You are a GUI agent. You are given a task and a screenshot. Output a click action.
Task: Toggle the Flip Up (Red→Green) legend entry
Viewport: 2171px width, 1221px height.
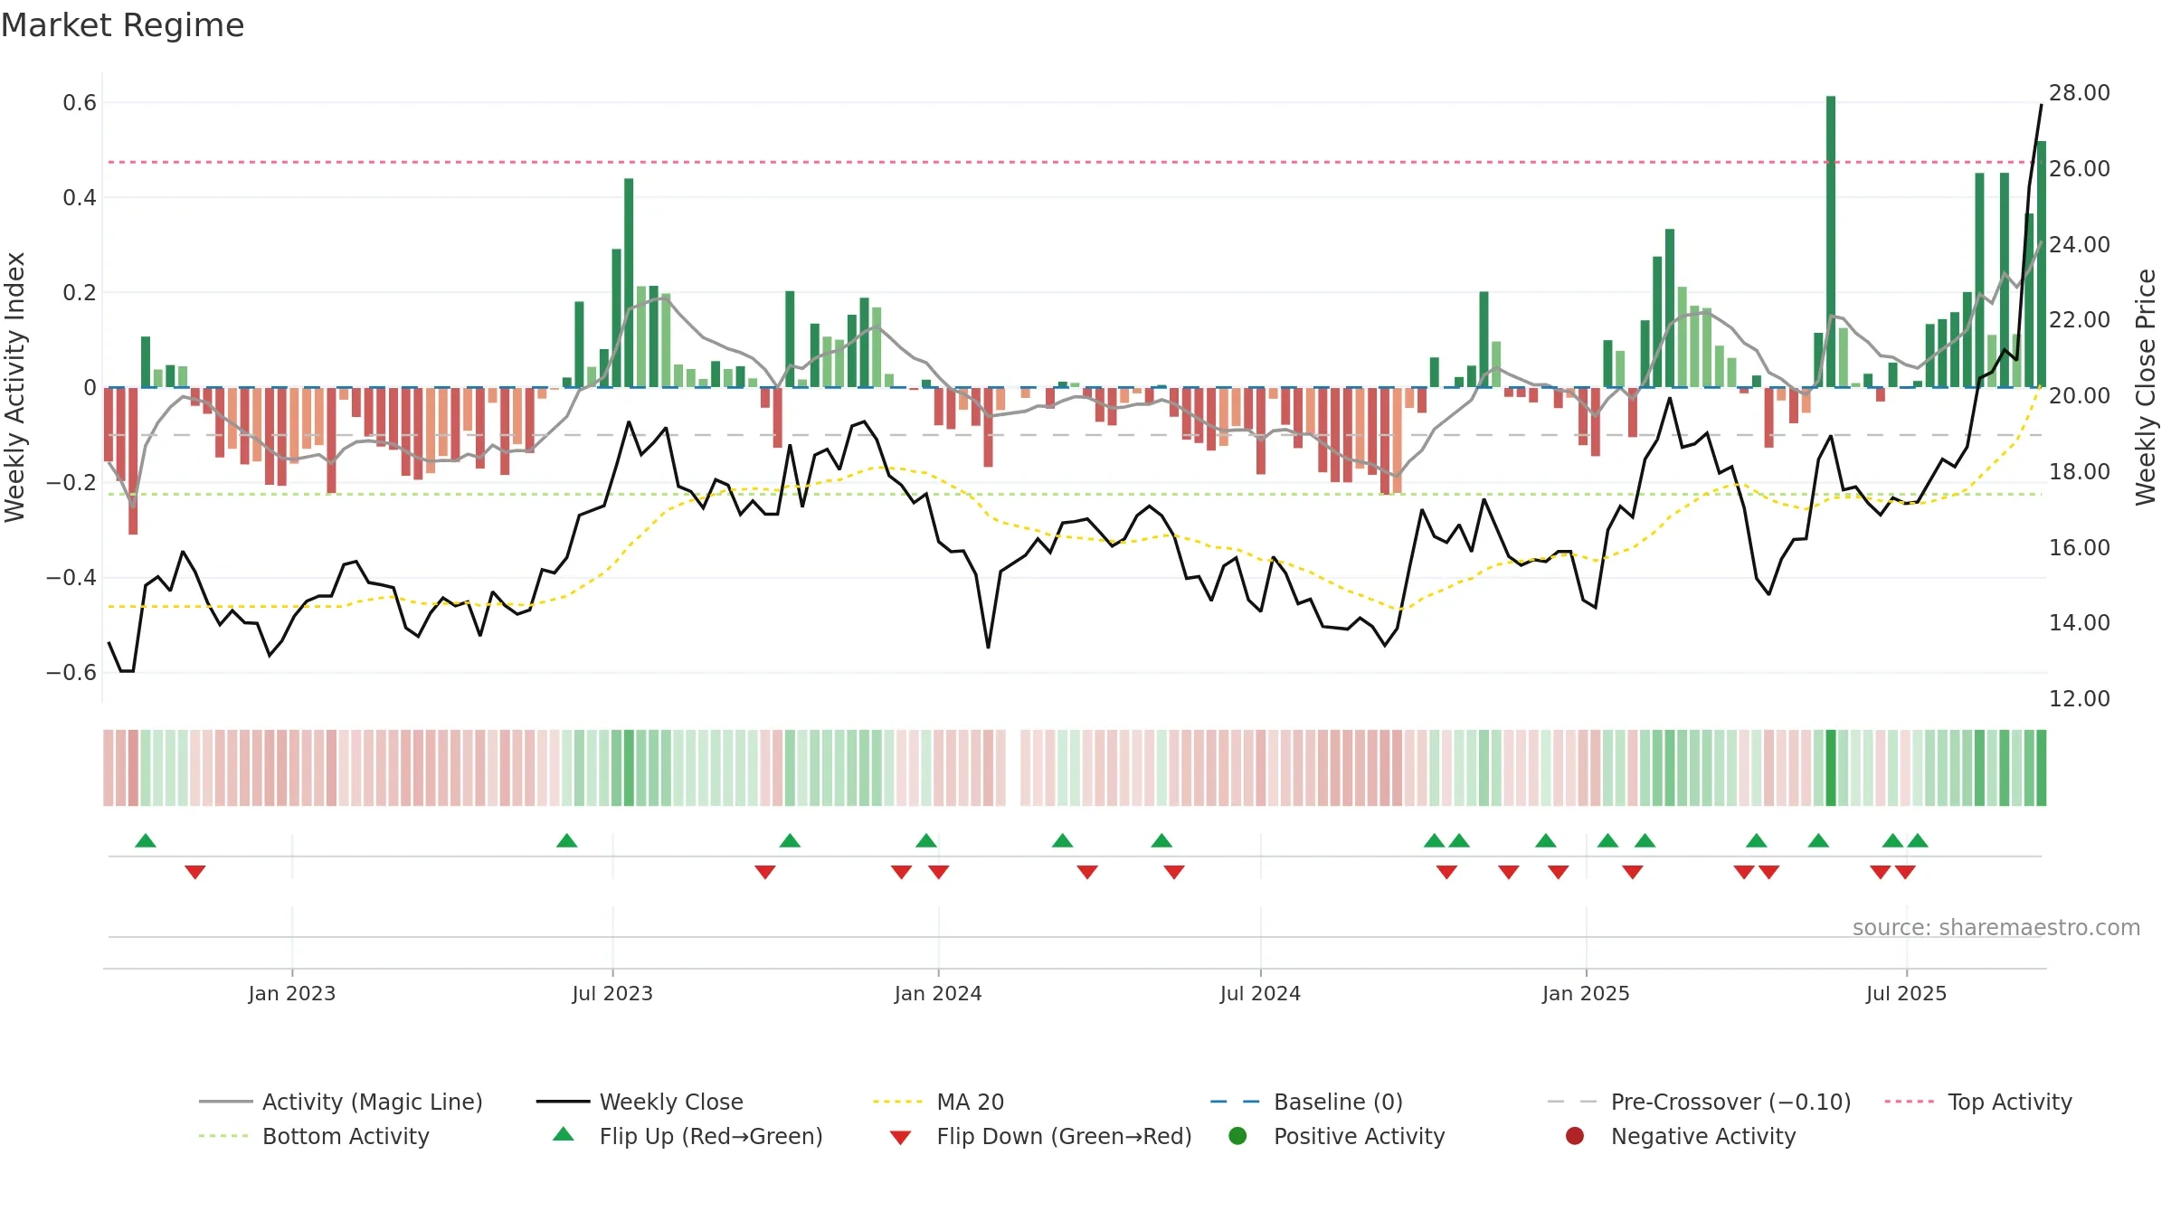[687, 1136]
